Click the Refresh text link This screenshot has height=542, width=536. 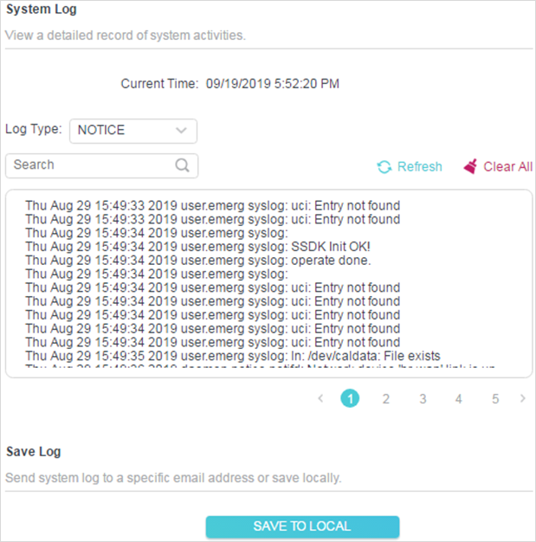click(419, 167)
